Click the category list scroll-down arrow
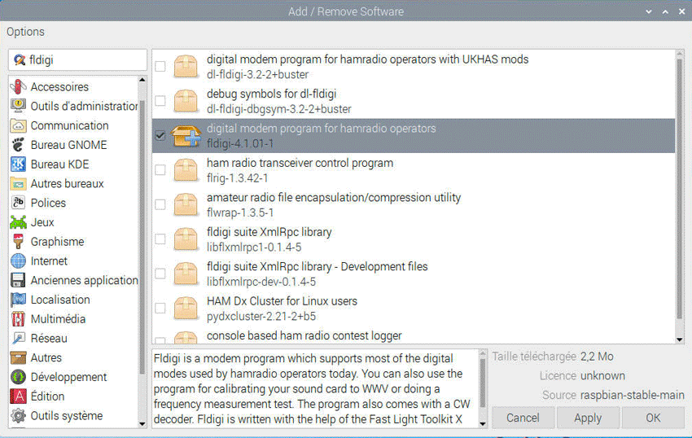Viewport: 692px width, 438px height. (x=142, y=424)
